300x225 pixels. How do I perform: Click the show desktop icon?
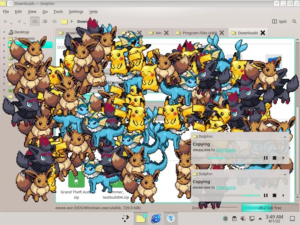(x=292, y=219)
